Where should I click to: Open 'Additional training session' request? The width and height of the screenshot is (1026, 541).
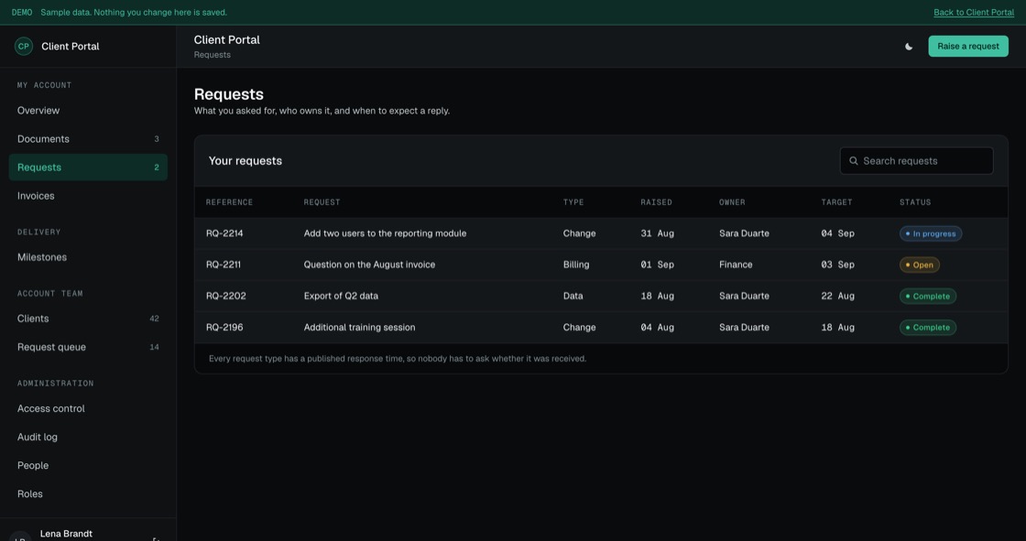point(359,328)
